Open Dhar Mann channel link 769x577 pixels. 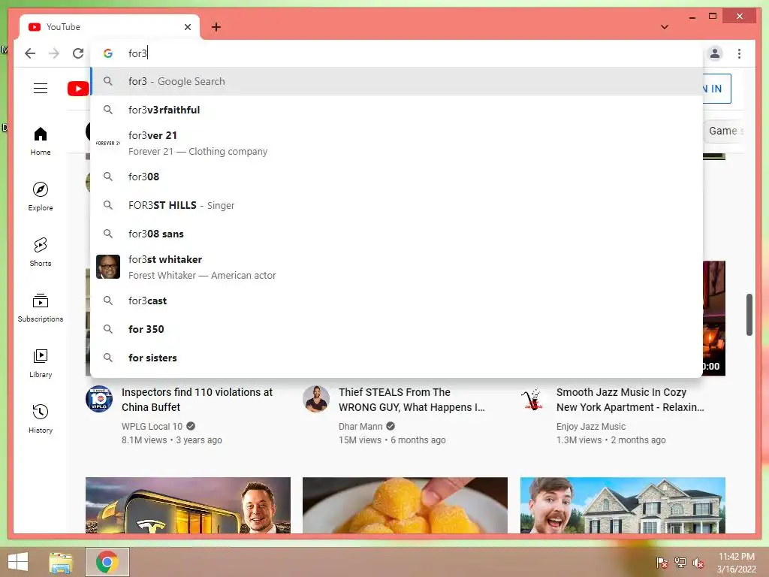(360, 427)
